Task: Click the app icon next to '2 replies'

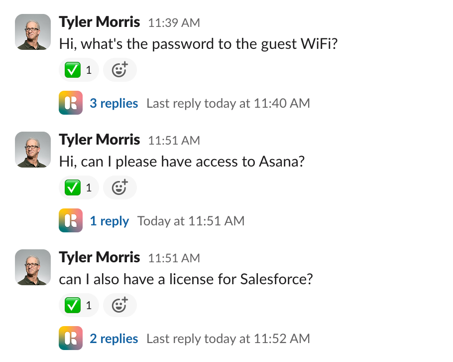Action: point(70,338)
